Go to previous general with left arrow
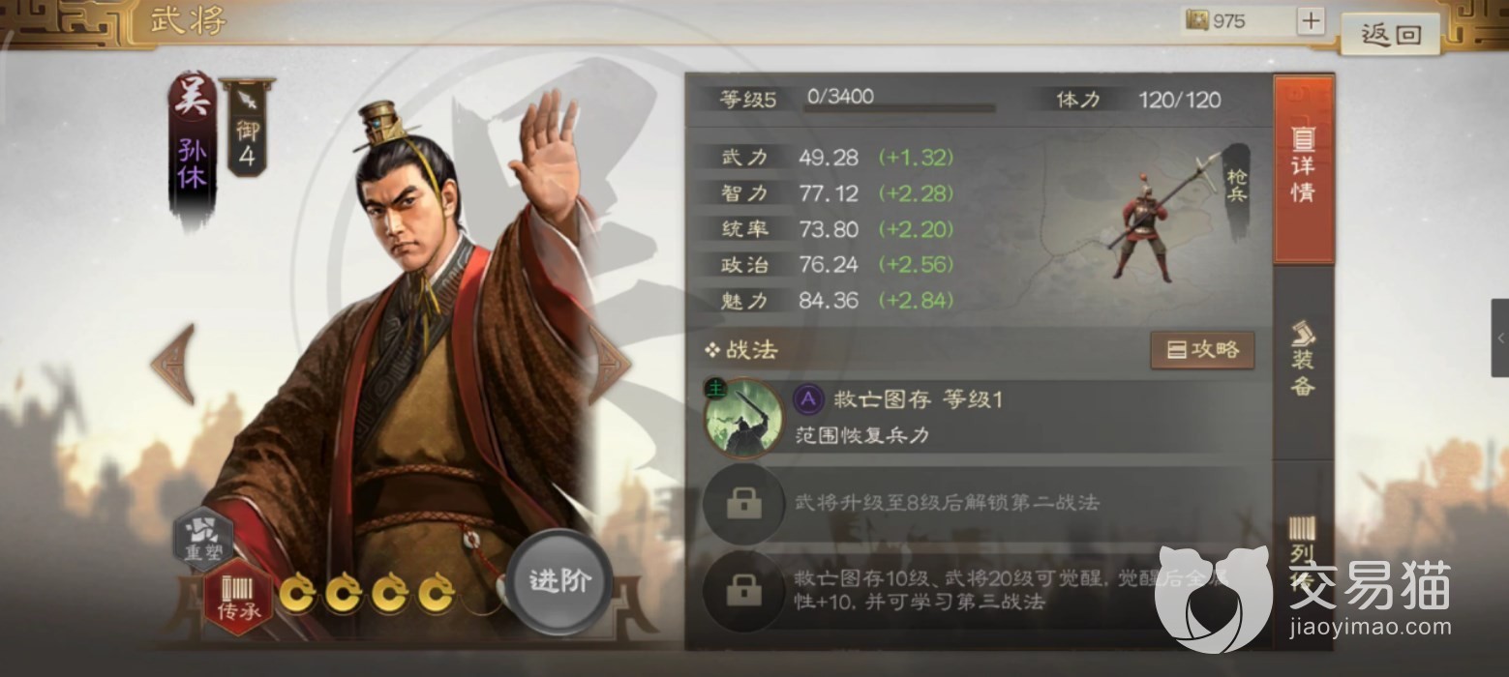Screen dimensions: 1509x677 tap(175, 364)
